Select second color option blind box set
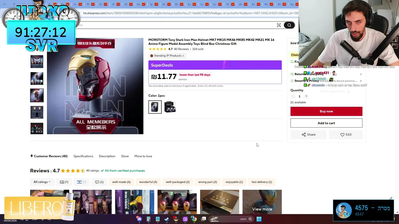Screen dimensions: 399x224 [x=170, y=107]
